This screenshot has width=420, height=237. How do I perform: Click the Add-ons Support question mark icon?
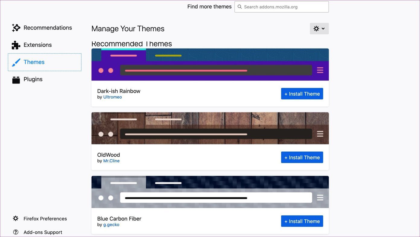(x=16, y=232)
